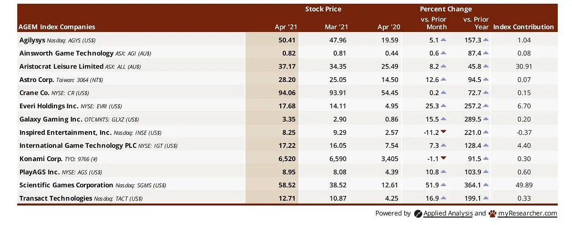This screenshot has height=225, width=572.
Task: Click Inspired Entertainment prior month down arrow
Action: pyautogui.click(x=443, y=132)
